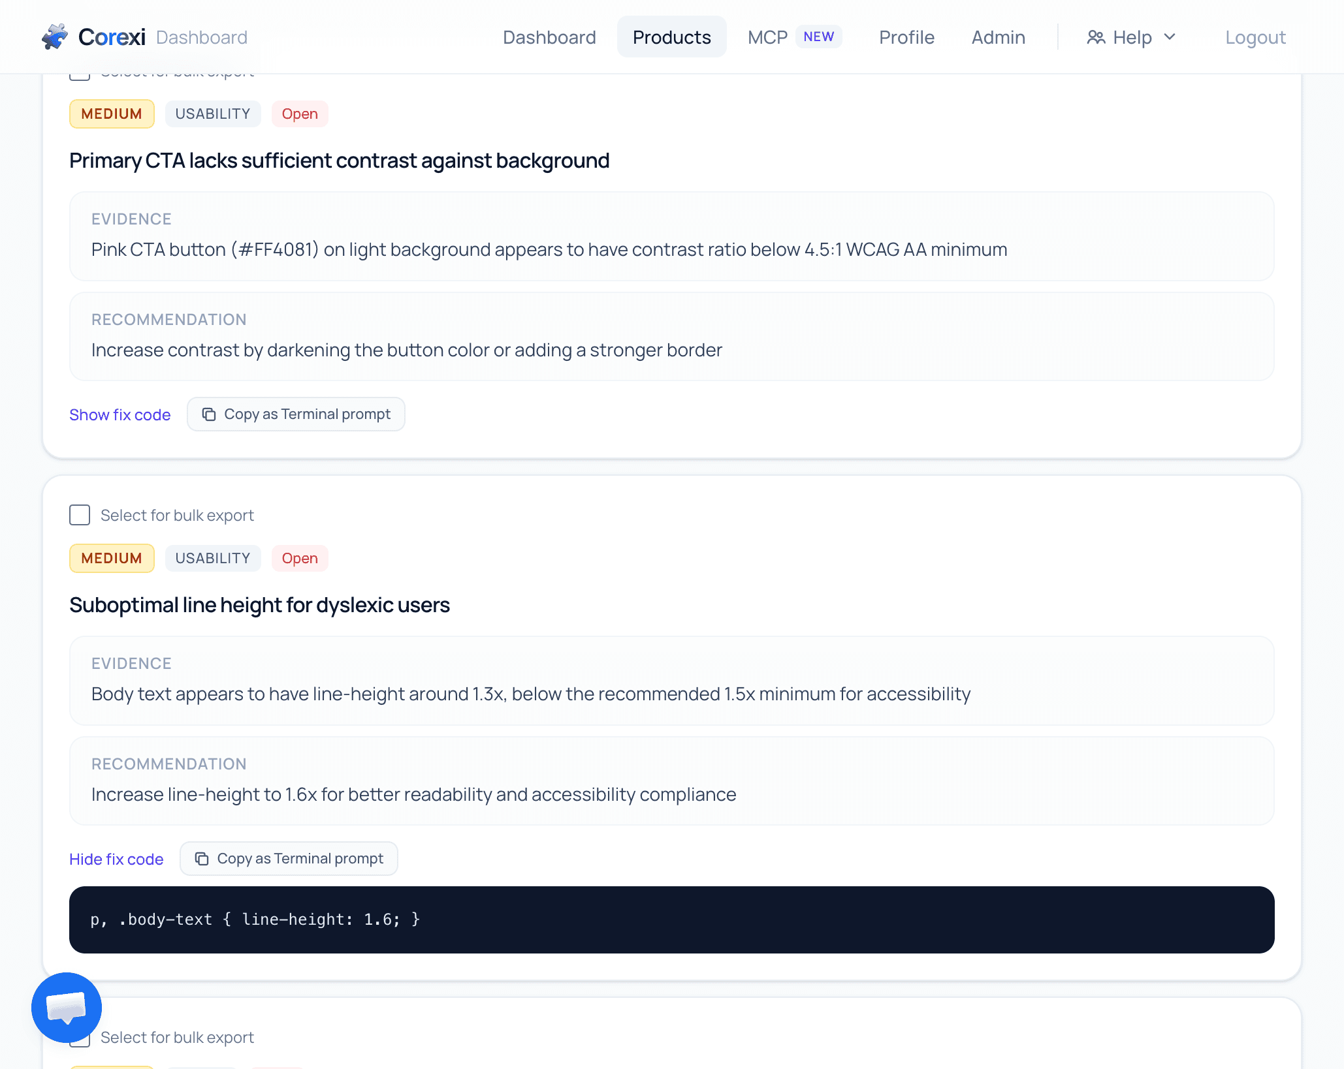Click the Open status on the CTA contrast issue
The image size is (1344, 1069).
(300, 114)
